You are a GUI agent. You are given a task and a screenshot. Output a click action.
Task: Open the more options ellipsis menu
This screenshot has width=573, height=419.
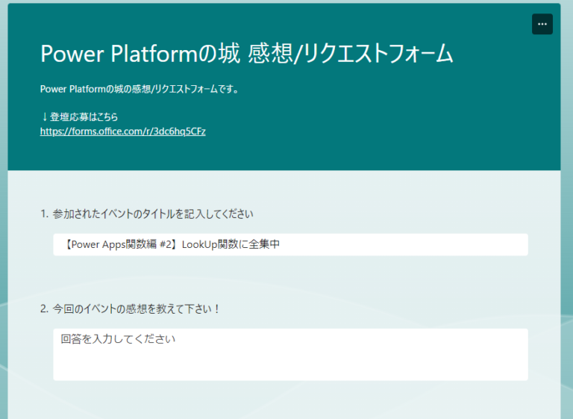tap(542, 24)
